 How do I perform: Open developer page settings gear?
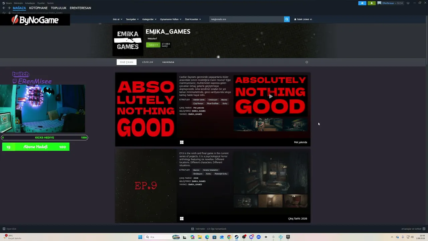(307, 62)
